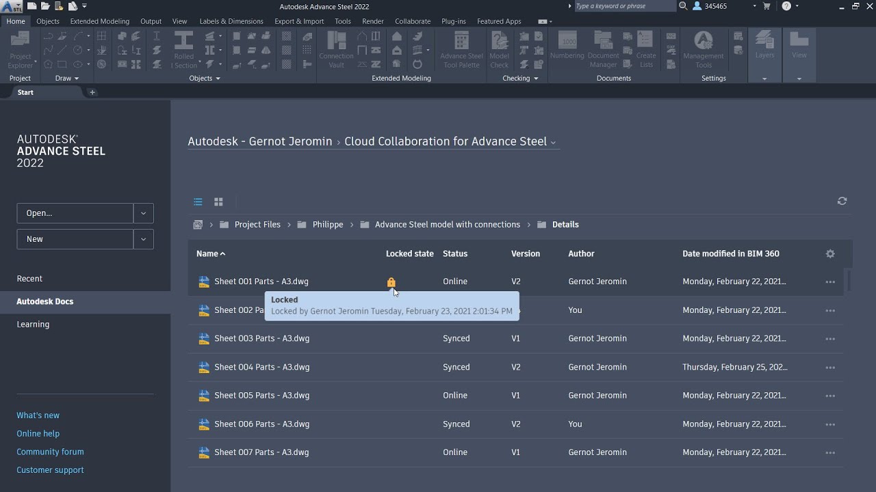Start the Numbering tool
The image size is (876, 492).
click(567, 46)
